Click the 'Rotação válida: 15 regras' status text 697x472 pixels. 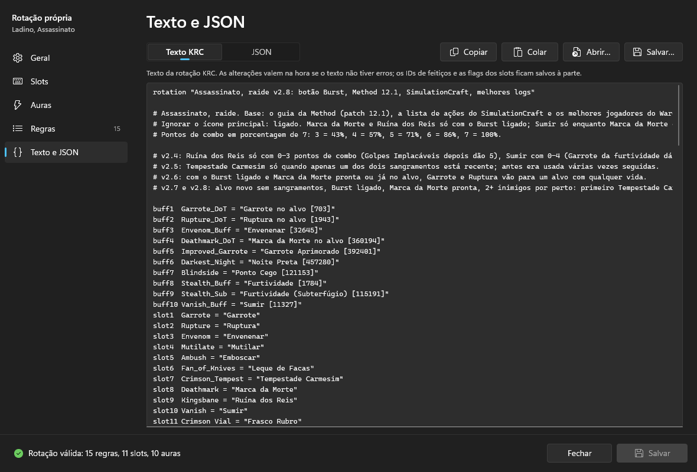pyautogui.click(x=105, y=453)
